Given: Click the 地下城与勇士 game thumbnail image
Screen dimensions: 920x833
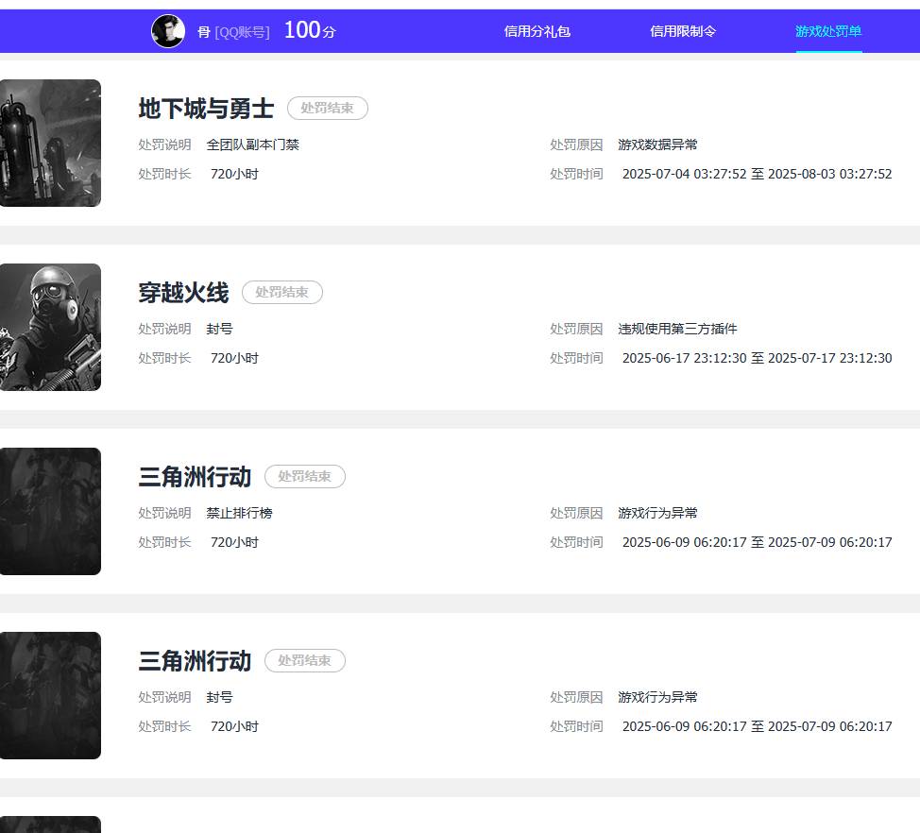Looking at the screenshot, I should pos(51,143).
